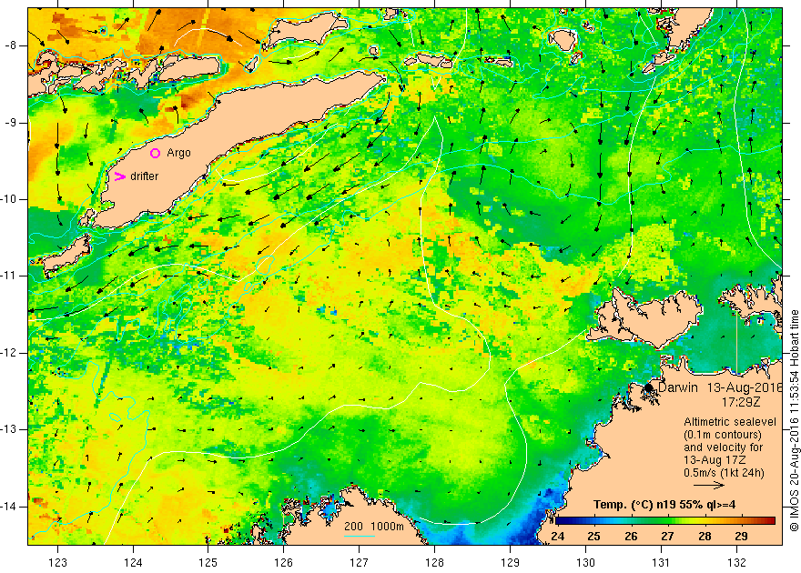Click the 'and velocity for' caption line
This screenshot has width=801, height=573.
[x=724, y=447]
